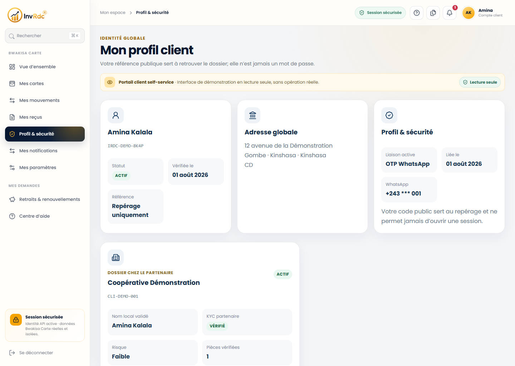This screenshot has height=366, width=515.
Task: Click the eye icon in the demo banner
Action: 110,82
